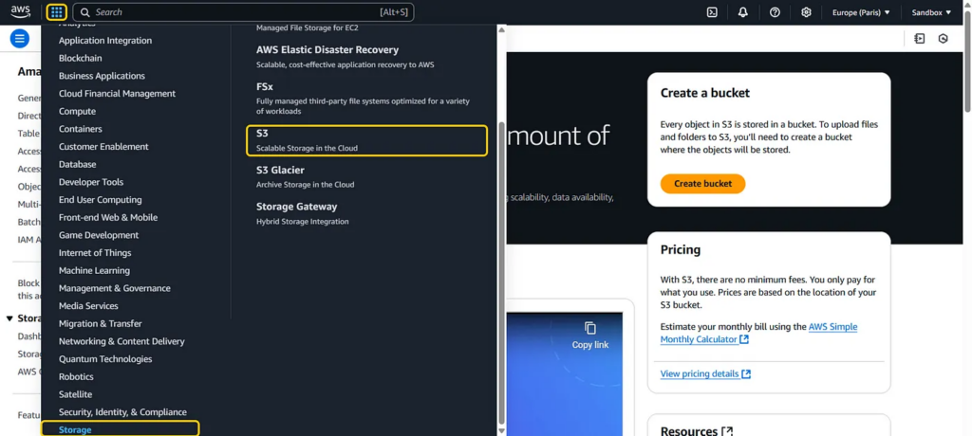
Task: Select Security, Identity, & Compliance category
Action: [122, 412]
